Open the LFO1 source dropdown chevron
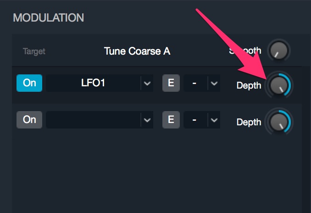 click(x=147, y=83)
